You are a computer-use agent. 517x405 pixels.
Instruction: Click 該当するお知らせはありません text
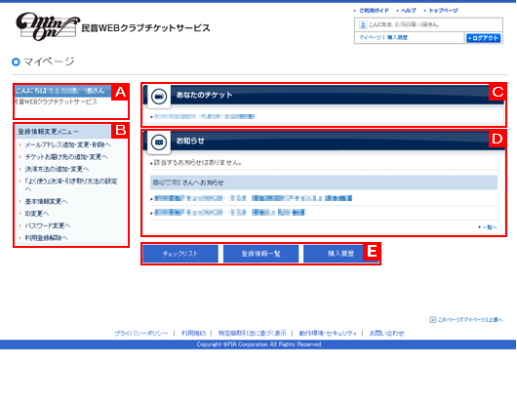[x=198, y=163]
